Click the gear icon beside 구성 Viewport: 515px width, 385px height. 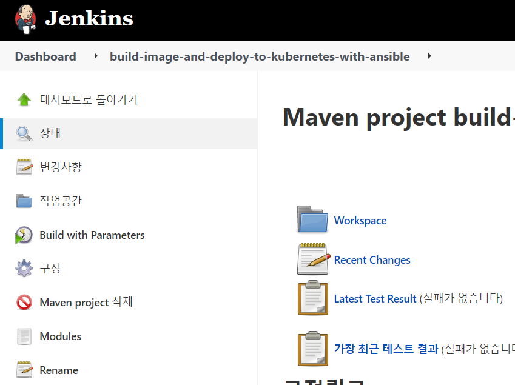(x=24, y=269)
